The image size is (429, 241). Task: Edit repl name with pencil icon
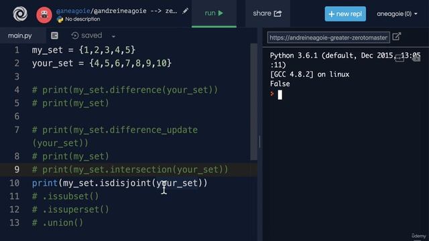click(185, 11)
